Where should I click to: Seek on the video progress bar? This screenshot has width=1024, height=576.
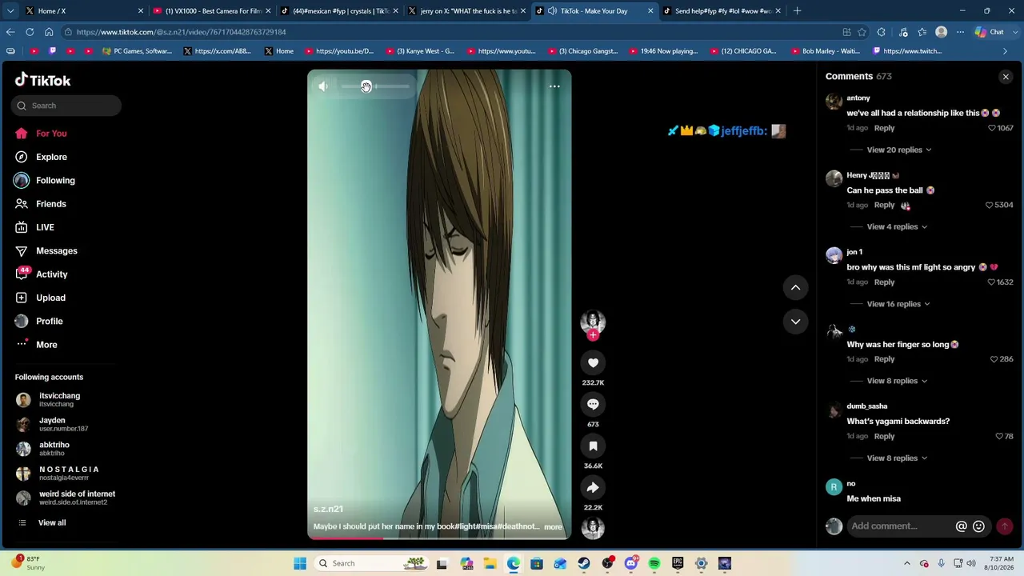tap(439, 538)
